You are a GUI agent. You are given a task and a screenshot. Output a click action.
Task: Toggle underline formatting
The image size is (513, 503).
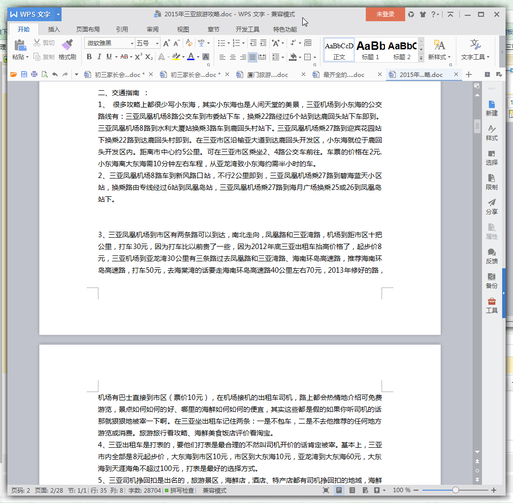pos(109,57)
